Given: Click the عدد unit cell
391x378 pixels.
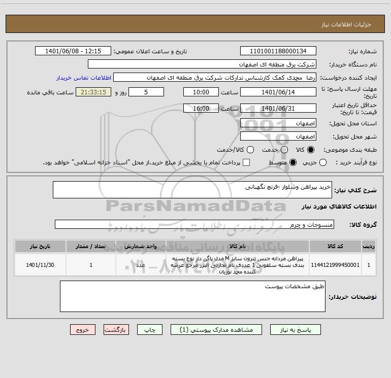Looking at the screenshot, I should tap(141, 265).
